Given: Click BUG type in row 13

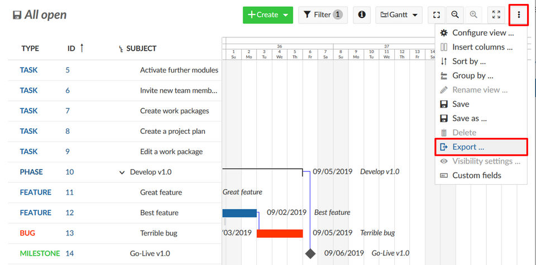Looking at the screenshot, I should pyautogui.click(x=27, y=233).
